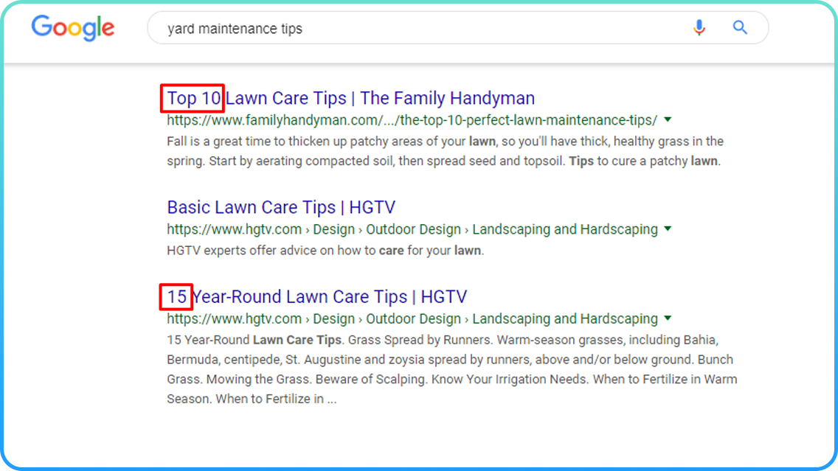The image size is (838, 471).
Task: Click 'Outdoor Design' breadcrumb under the 15 Year-Round result
Action: point(413,318)
